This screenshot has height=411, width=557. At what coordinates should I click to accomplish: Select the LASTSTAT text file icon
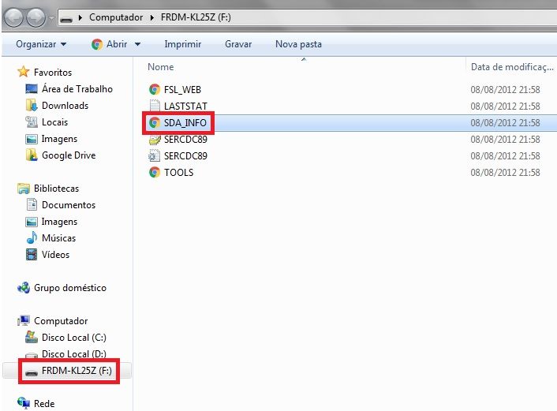[154, 106]
